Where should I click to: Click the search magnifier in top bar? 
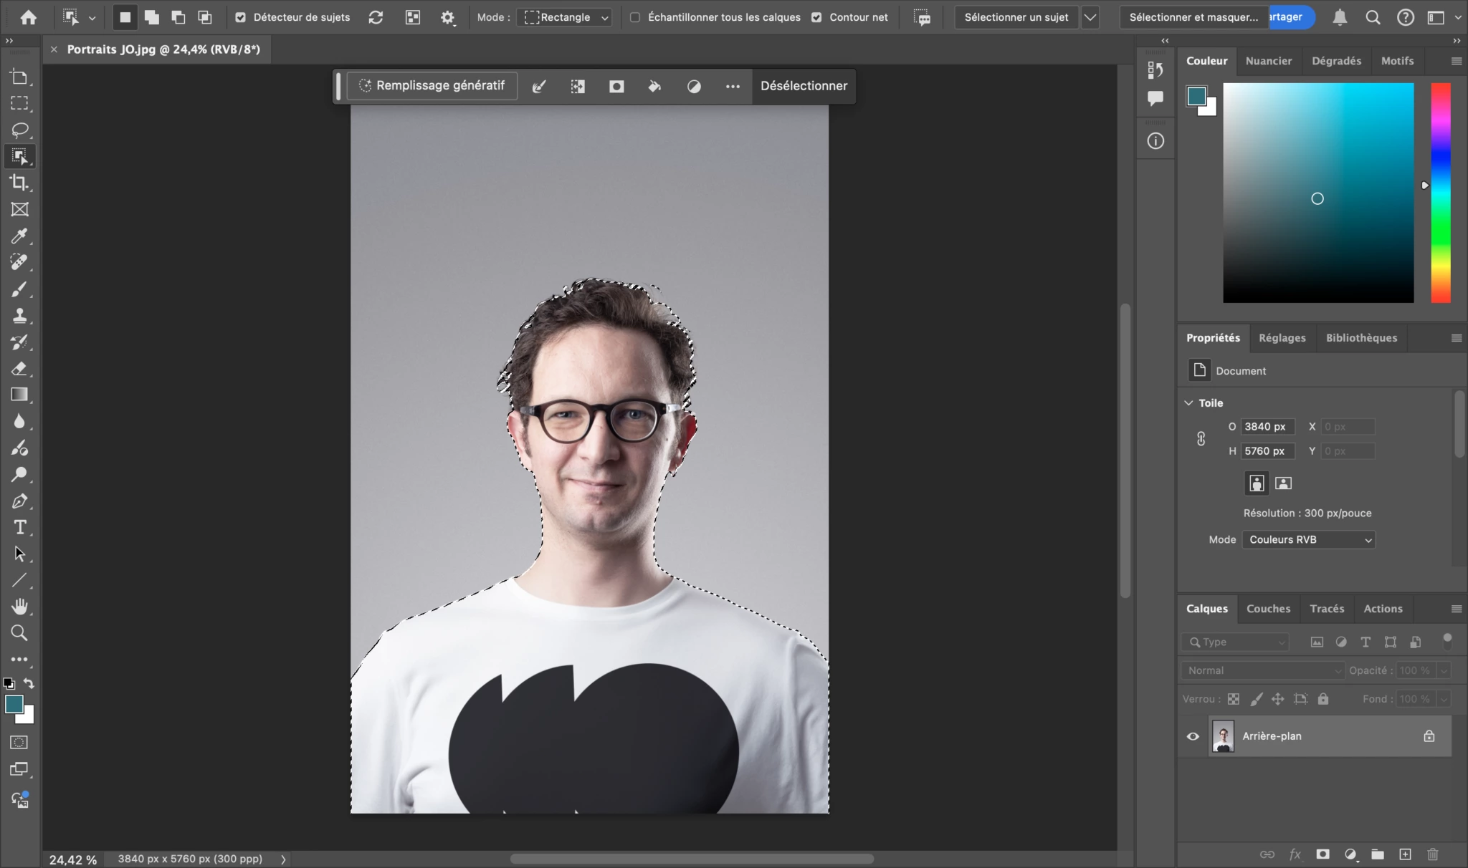1373,17
